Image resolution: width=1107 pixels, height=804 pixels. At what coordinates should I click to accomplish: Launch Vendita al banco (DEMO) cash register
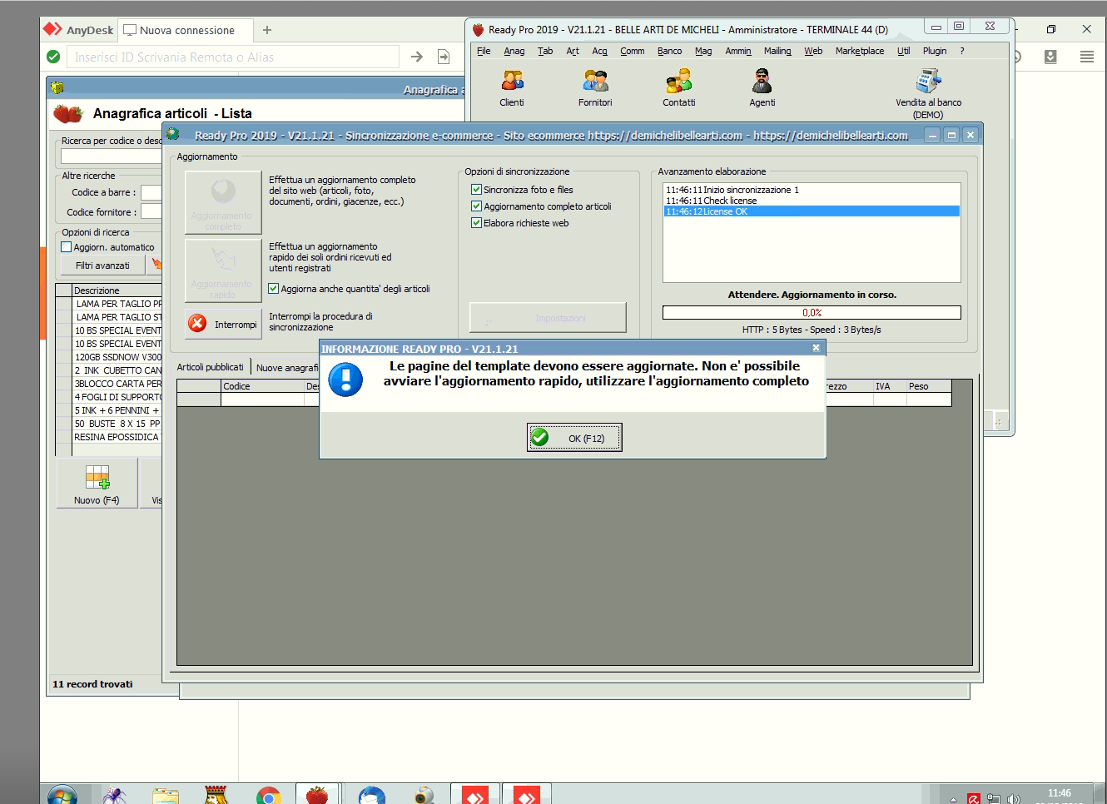pyautogui.click(x=928, y=93)
